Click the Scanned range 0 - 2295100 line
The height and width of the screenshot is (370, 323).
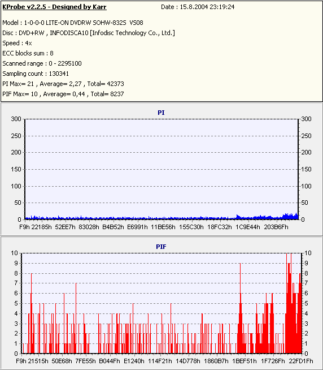[x=42, y=63]
